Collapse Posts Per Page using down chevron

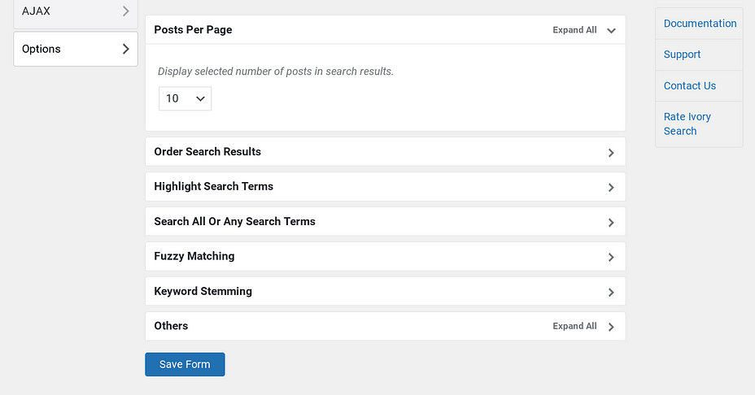[611, 30]
